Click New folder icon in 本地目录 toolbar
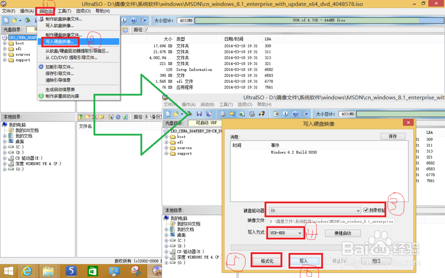The image size is (445, 278). (88, 117)
